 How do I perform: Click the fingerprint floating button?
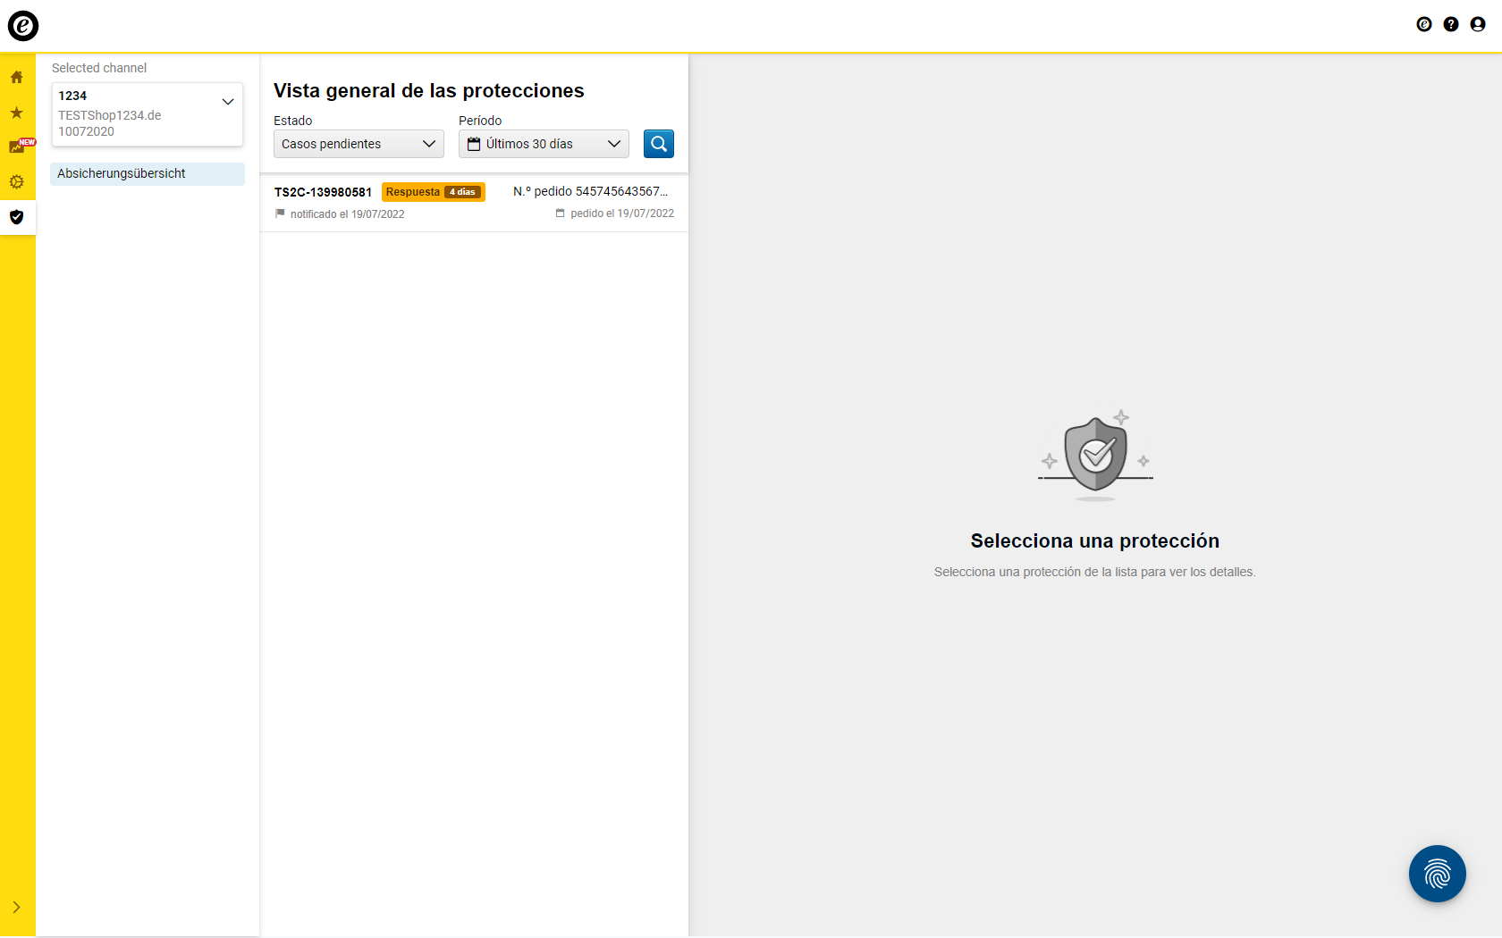(x=1437, y=874)
